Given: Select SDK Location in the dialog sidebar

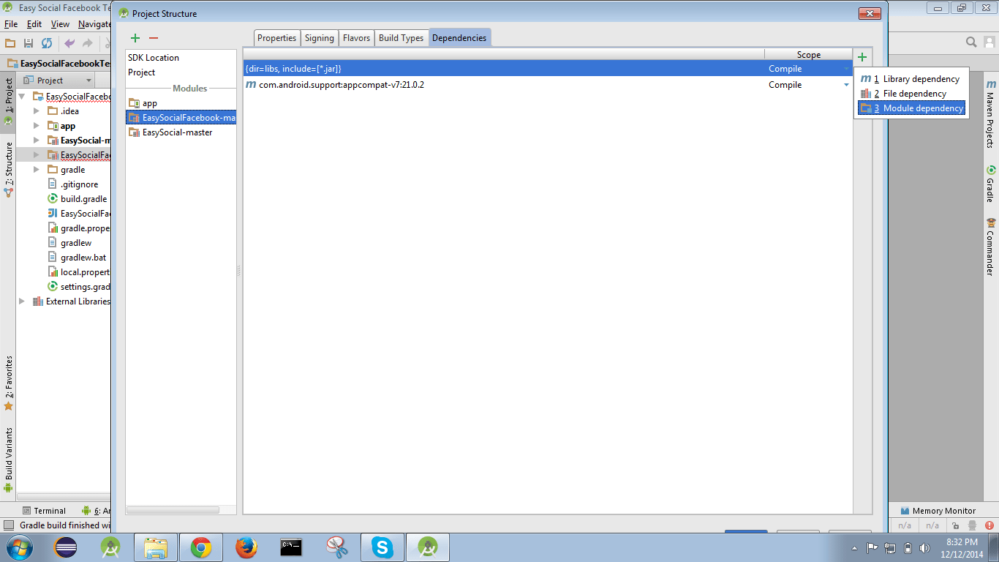Looking at the screenshot, I should pyautogui.click(x=154, y=58).
